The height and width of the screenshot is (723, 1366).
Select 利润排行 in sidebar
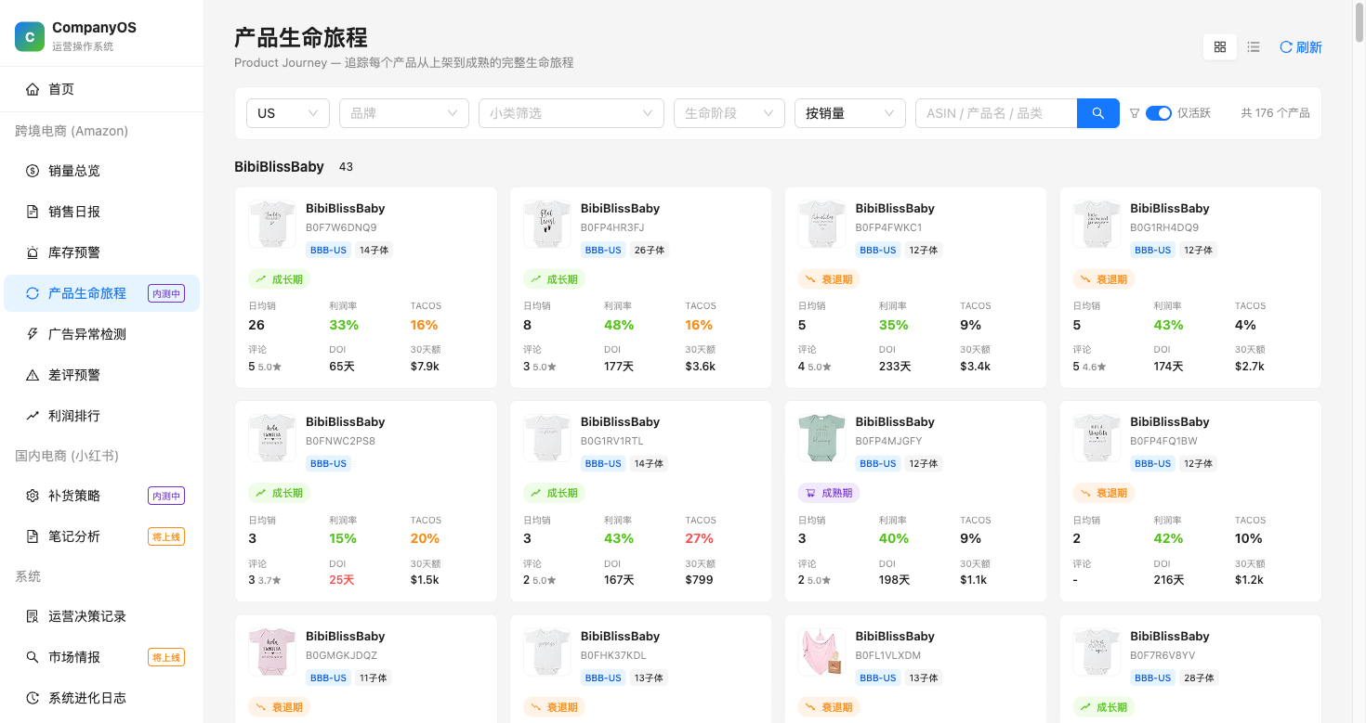coord(101,416)
